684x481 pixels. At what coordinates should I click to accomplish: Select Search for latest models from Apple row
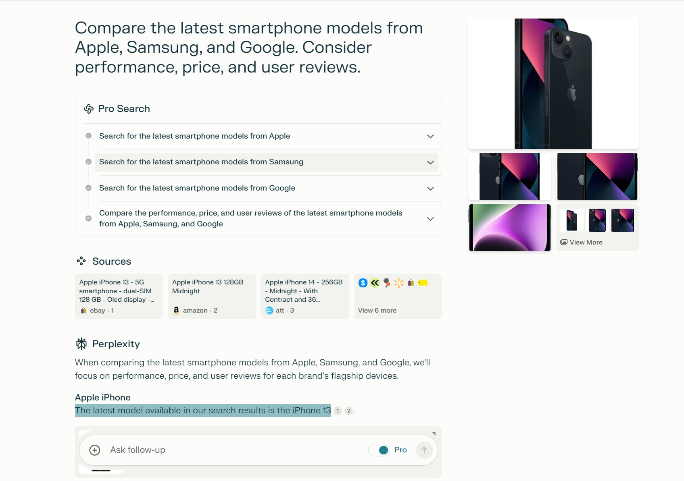point(266,136)
